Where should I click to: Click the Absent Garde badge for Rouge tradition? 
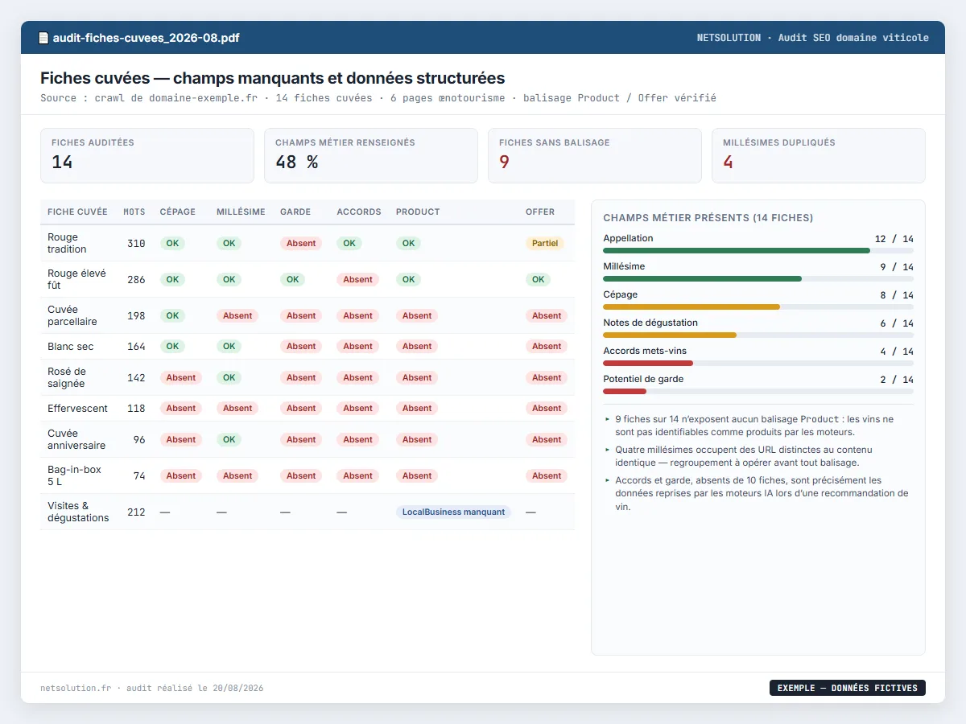click(301, 243)
